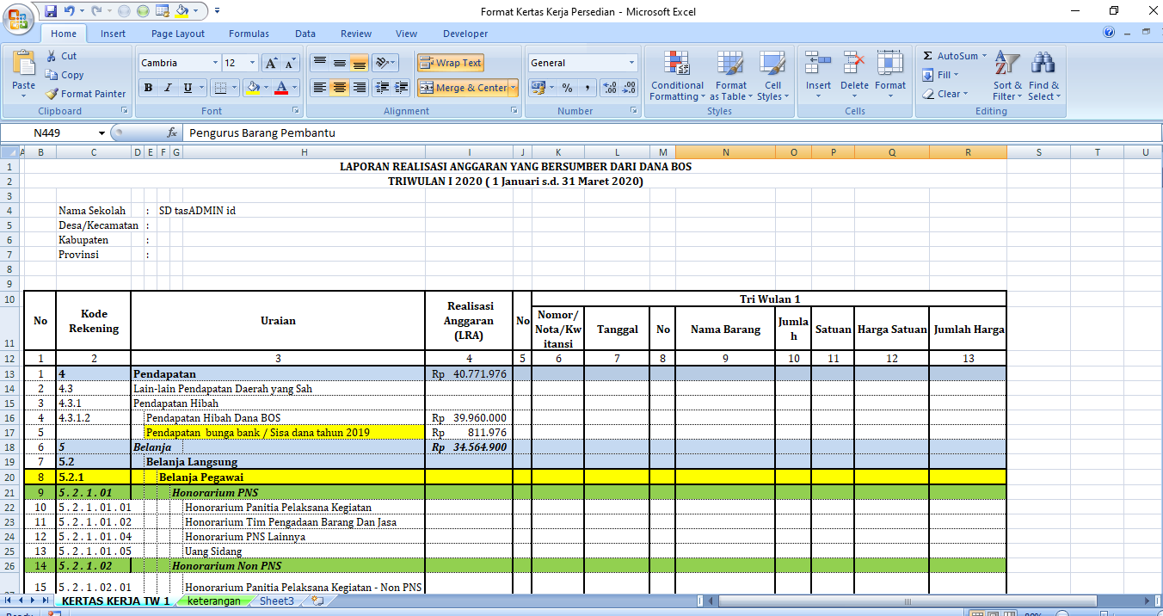Activate the Format Painter brush
1163x616 pixels.
85,94
